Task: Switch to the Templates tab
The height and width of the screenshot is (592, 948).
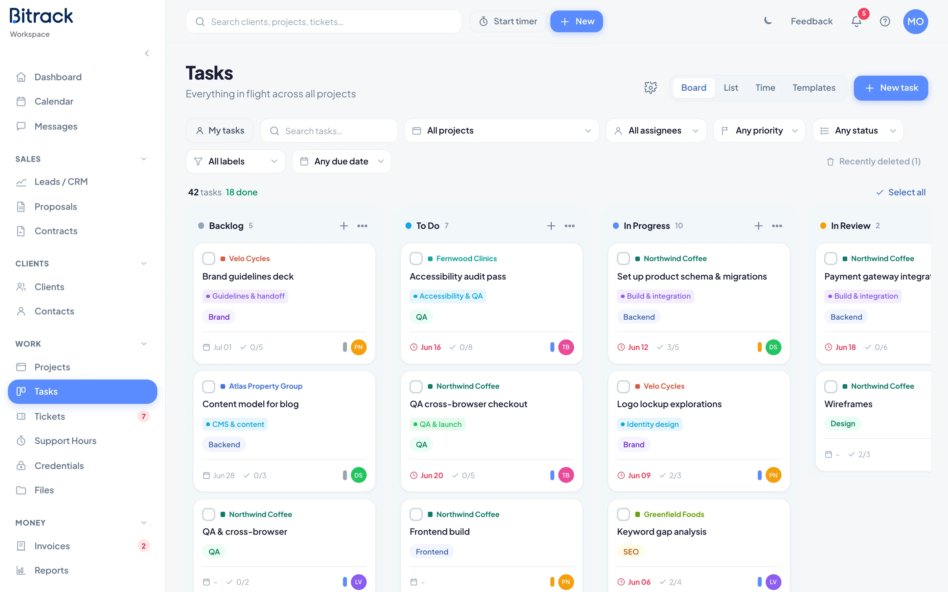Action: (814, 88)
